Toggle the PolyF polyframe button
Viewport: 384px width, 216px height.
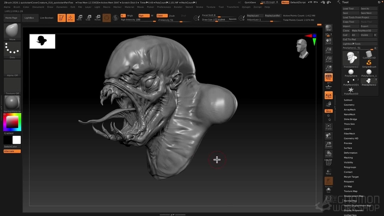tap(328, 163)
